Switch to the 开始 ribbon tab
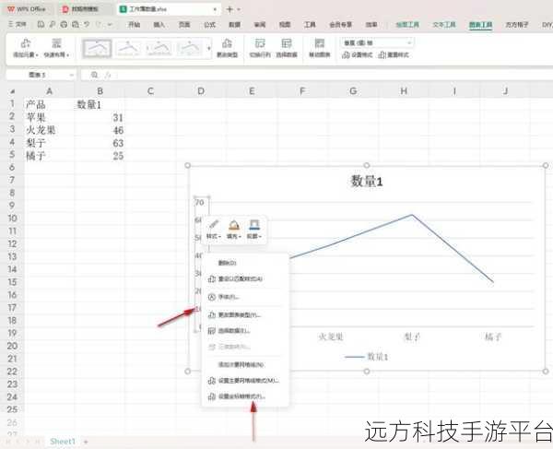The image size is (553, 449). click(134, 24)
